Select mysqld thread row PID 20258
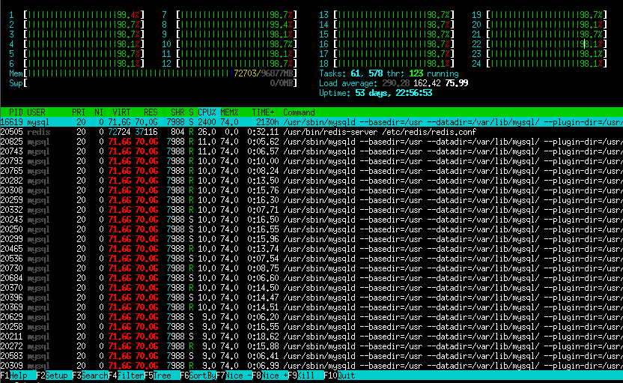 tap(311, 327)
